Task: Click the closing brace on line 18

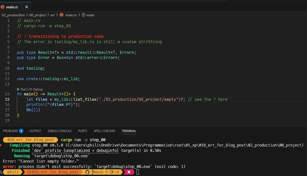Action: (18, 115)
